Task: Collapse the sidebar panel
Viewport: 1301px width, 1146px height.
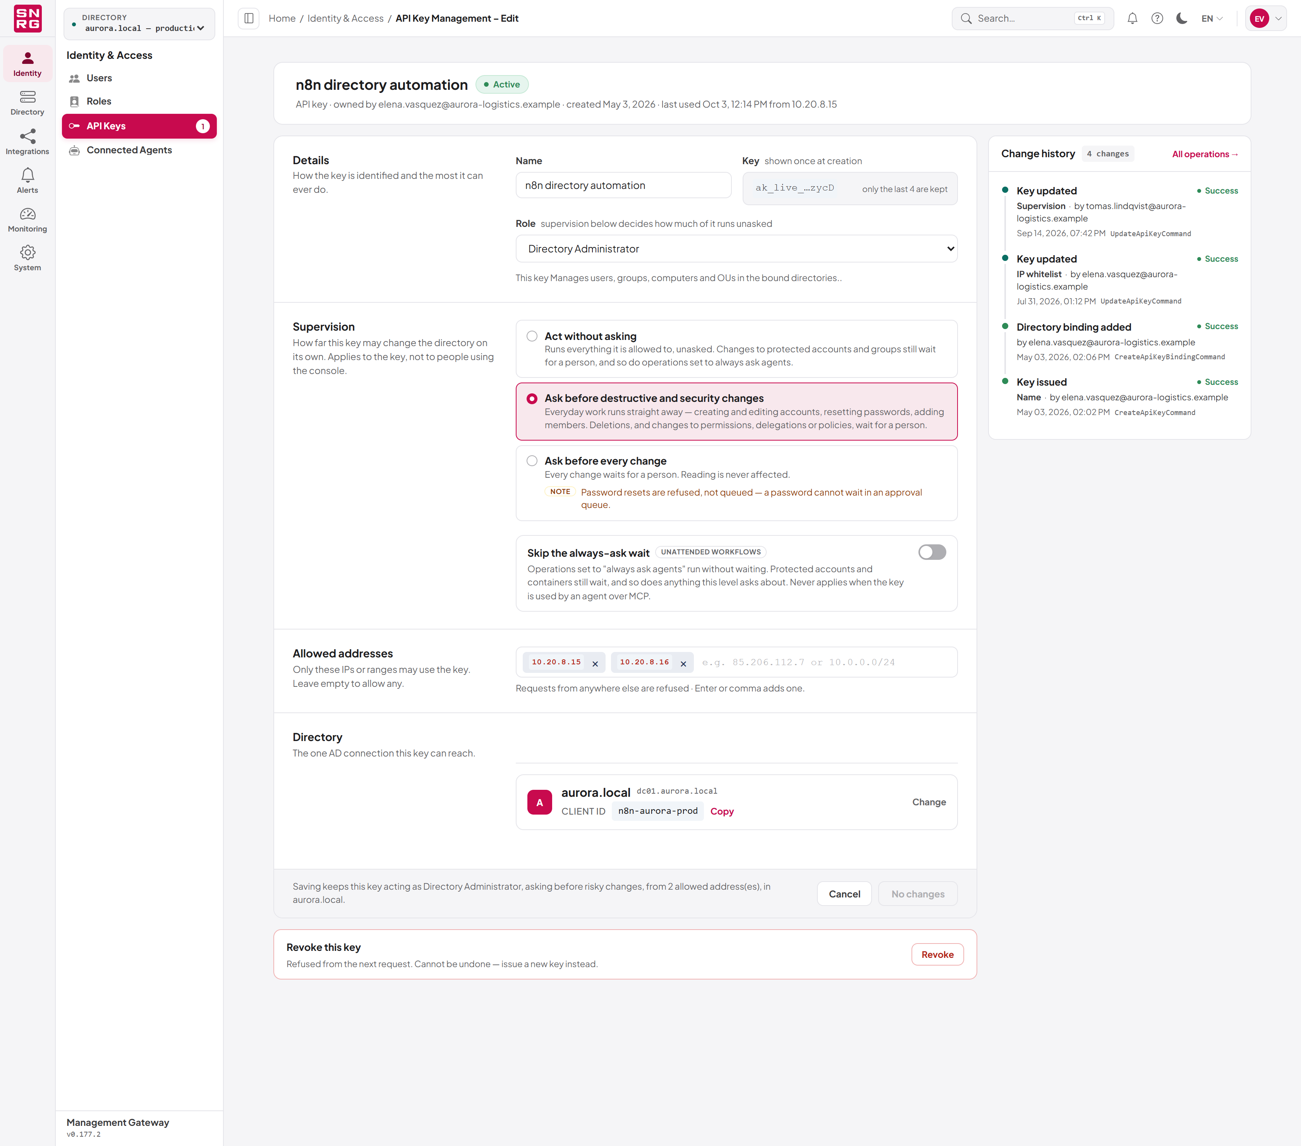Action: coord(249,19)
